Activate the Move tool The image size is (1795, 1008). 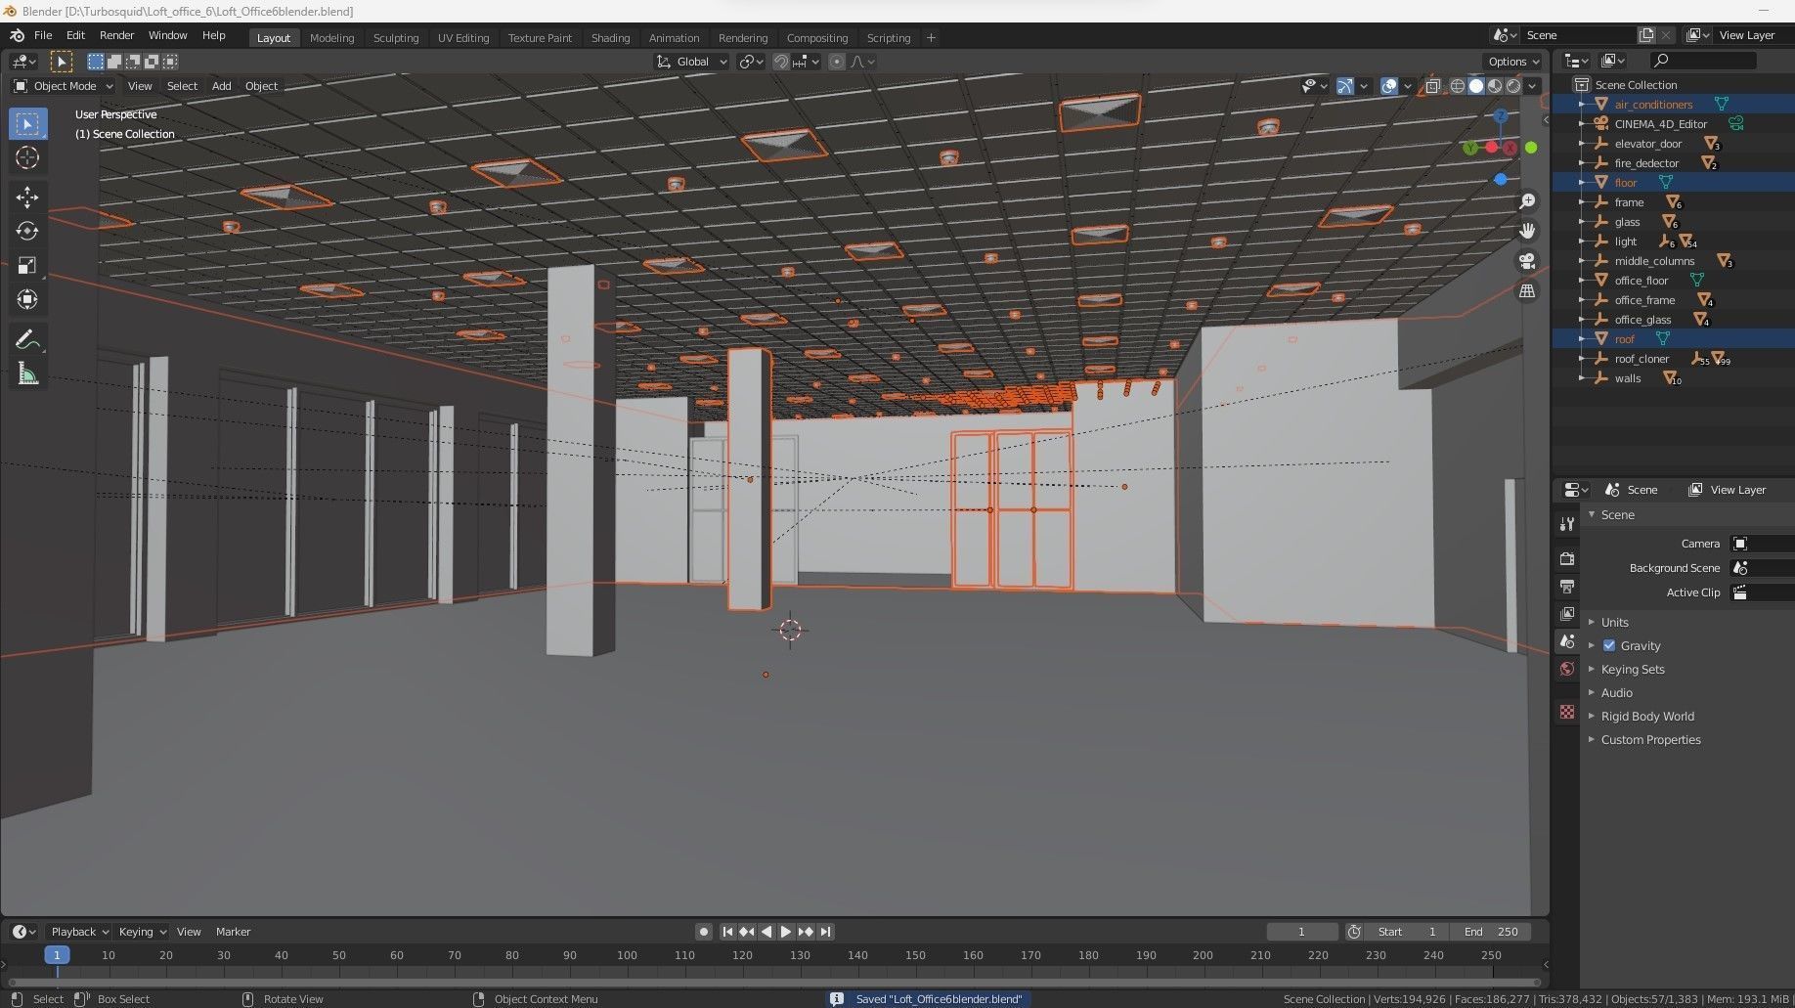click(x=27, y=197)
